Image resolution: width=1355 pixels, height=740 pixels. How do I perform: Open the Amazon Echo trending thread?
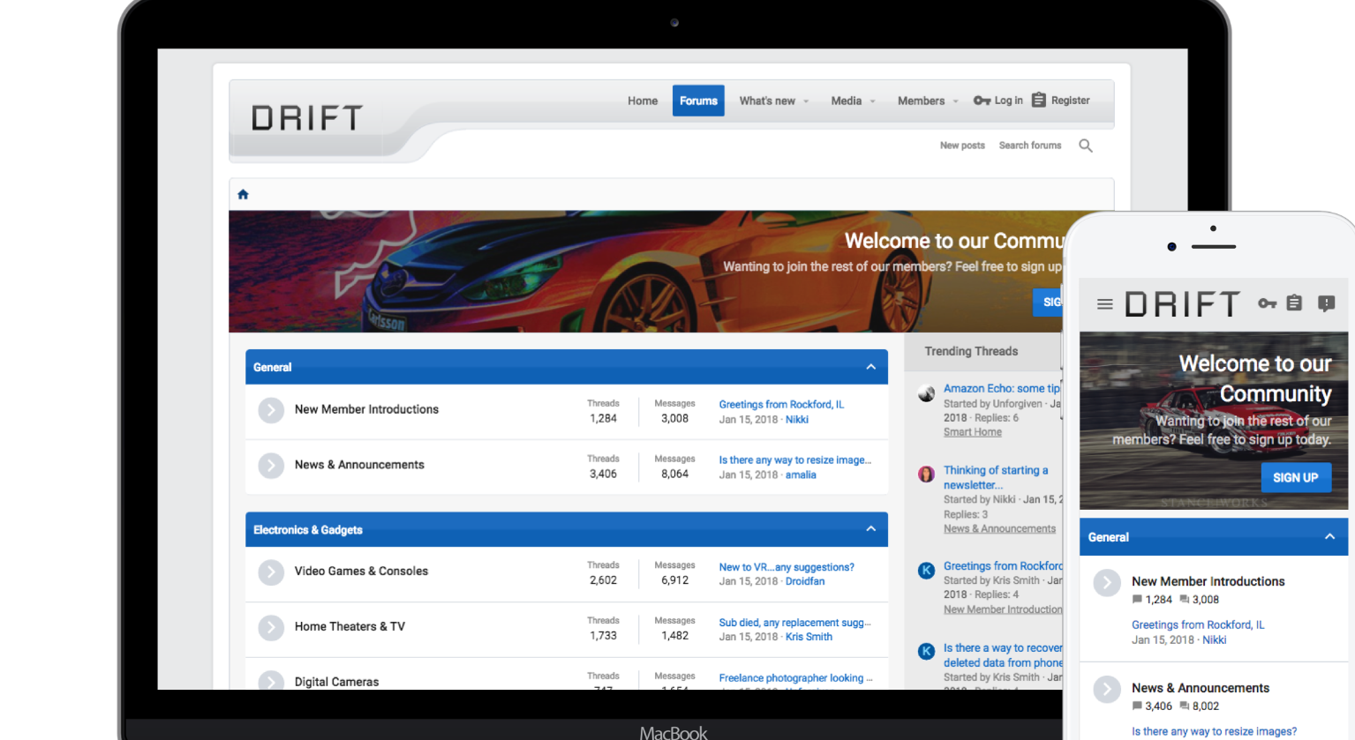1002,389
